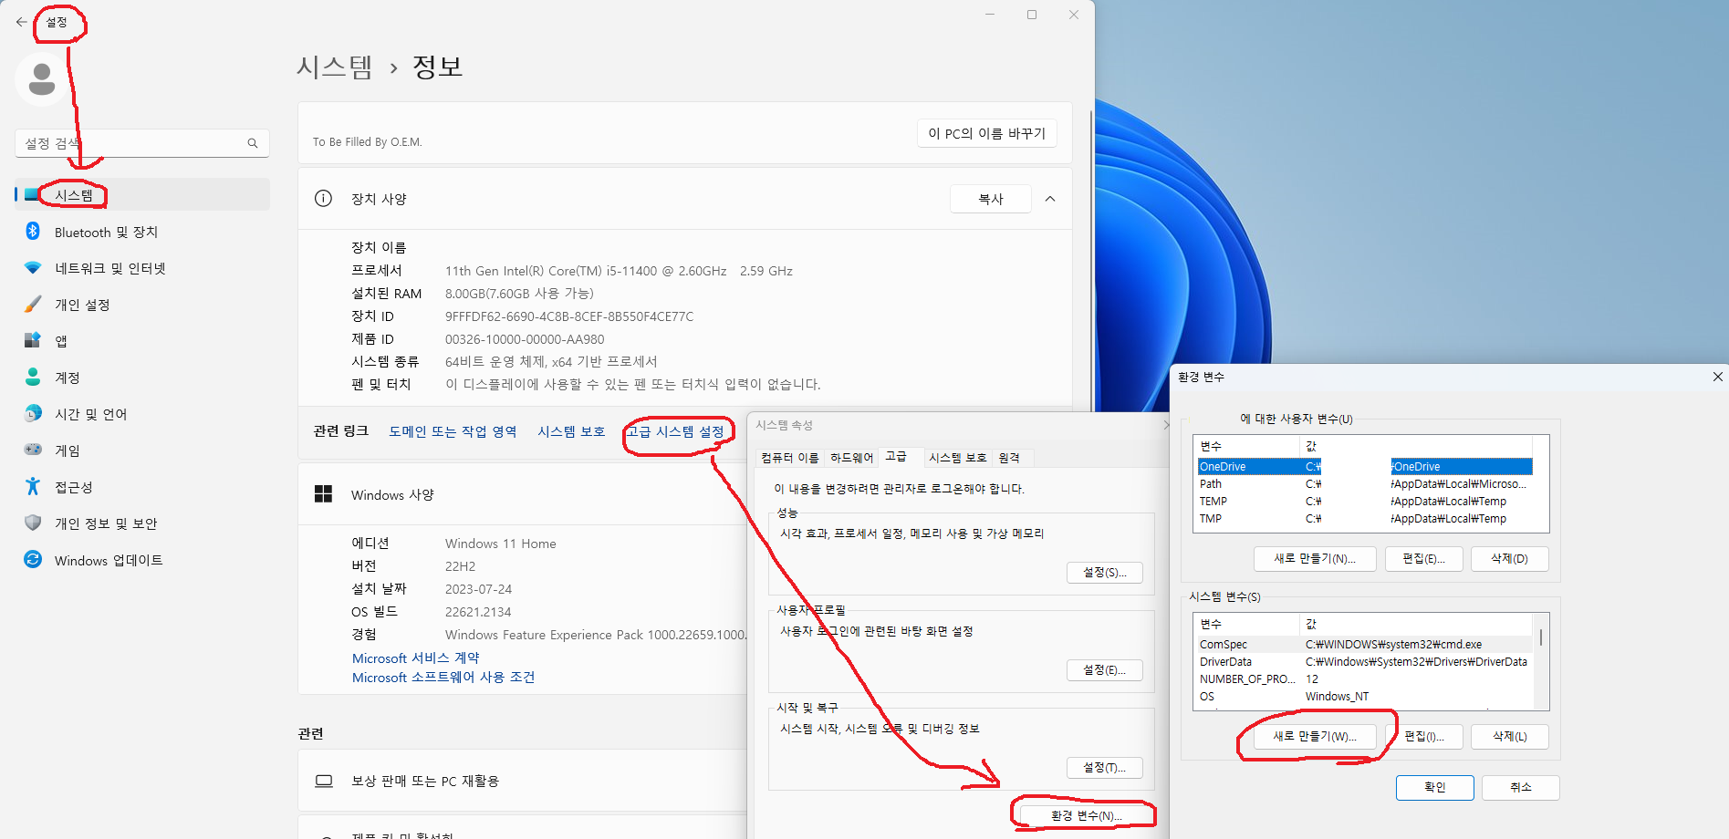Screen dimensions: 1729x839
Task: Click 편집(E)... for user variables
Action: (1424, 559)
